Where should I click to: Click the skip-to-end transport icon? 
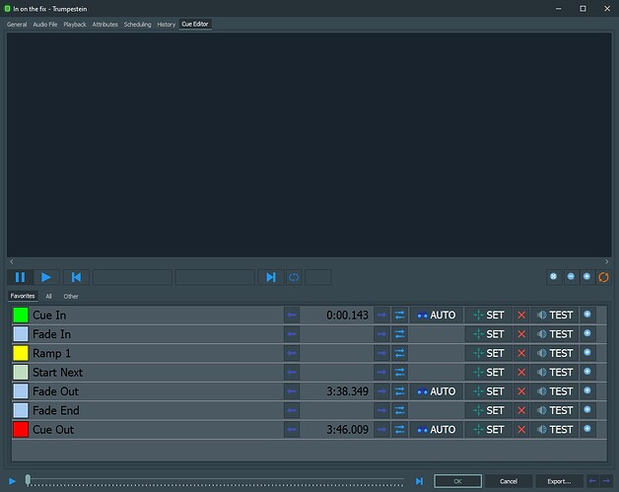tap(271, 277)
